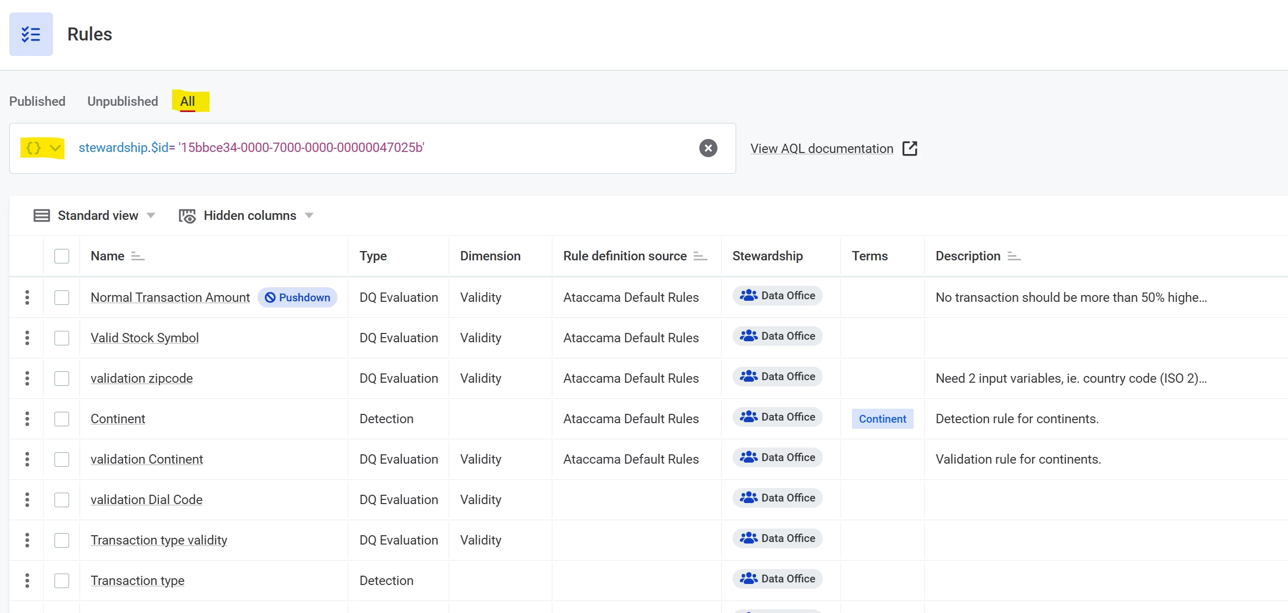Image resolution: width=1288 pixels, height=613 pixels.
Task: Open three-dot menu for Transaction type row
Action: [27, 581]
